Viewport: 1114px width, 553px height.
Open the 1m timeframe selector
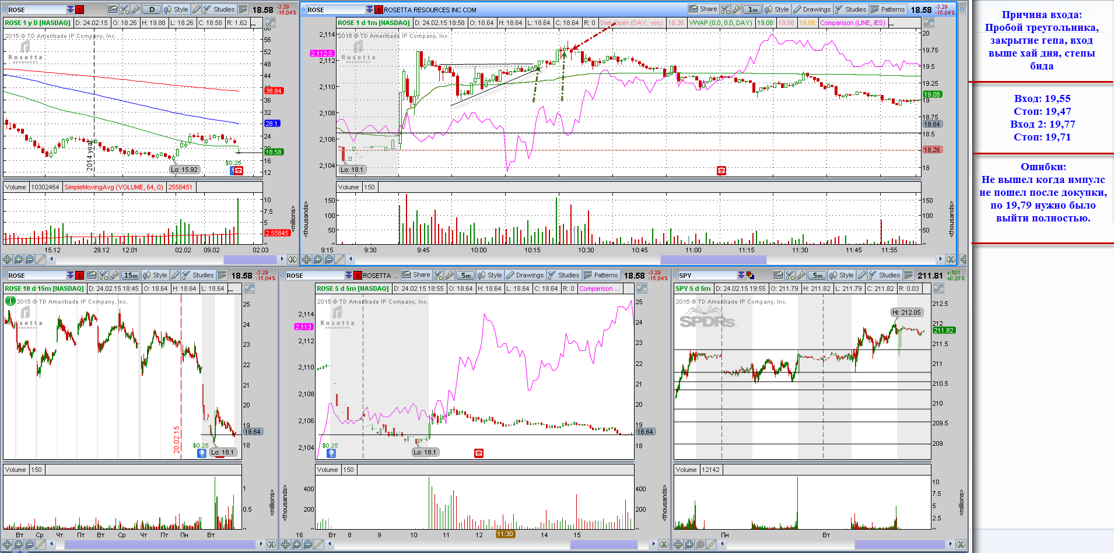(752, 9)
